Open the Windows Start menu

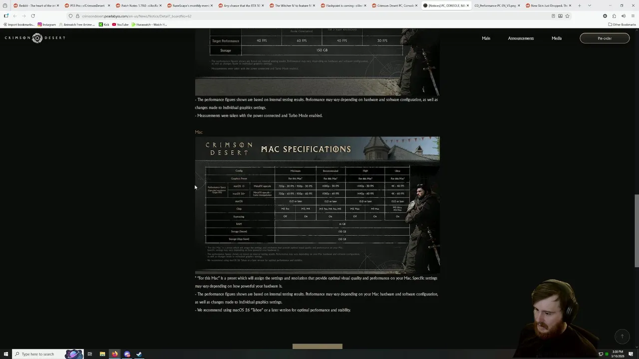point(5,354)
